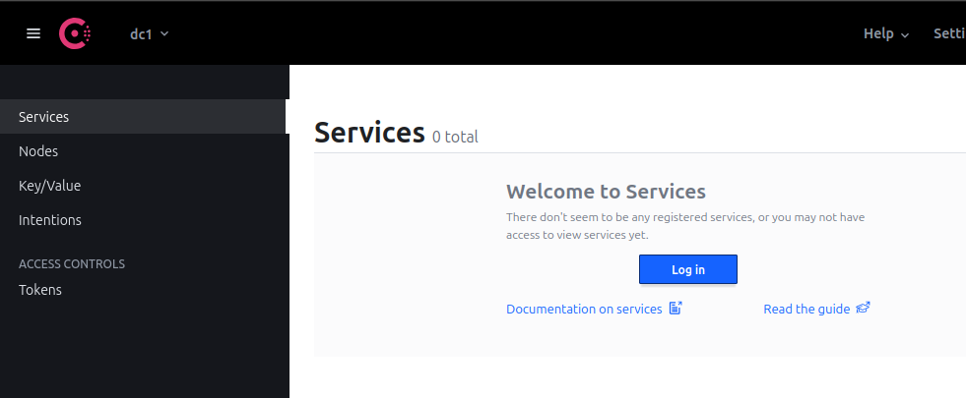Open the dc1 datacenter dropdown
Viewport: 966px width, 398px height.
[x=149, y=33]
